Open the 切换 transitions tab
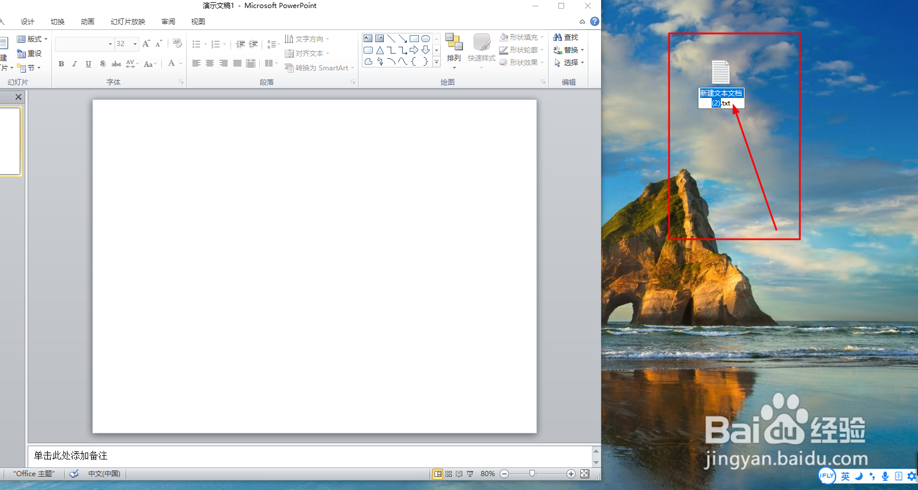 pyautogui.click(x=58, y=22)
